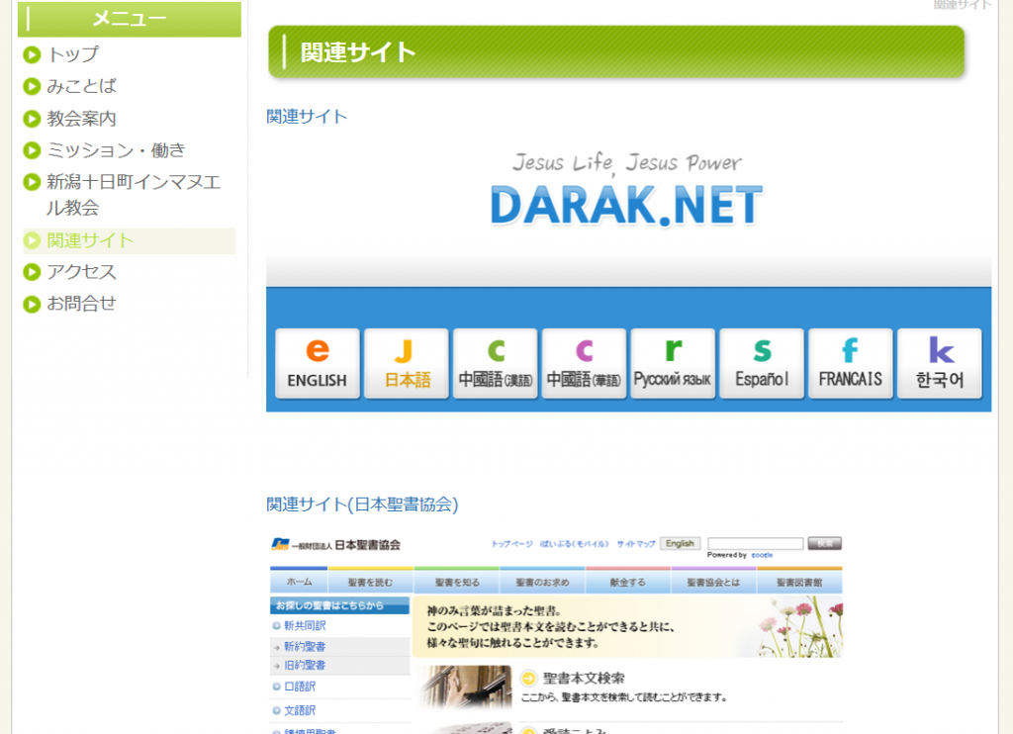Viewport: 1013px width, 734px height.
Task: Click green arrow icon beside トップ
Action: (x=32, y=55)
